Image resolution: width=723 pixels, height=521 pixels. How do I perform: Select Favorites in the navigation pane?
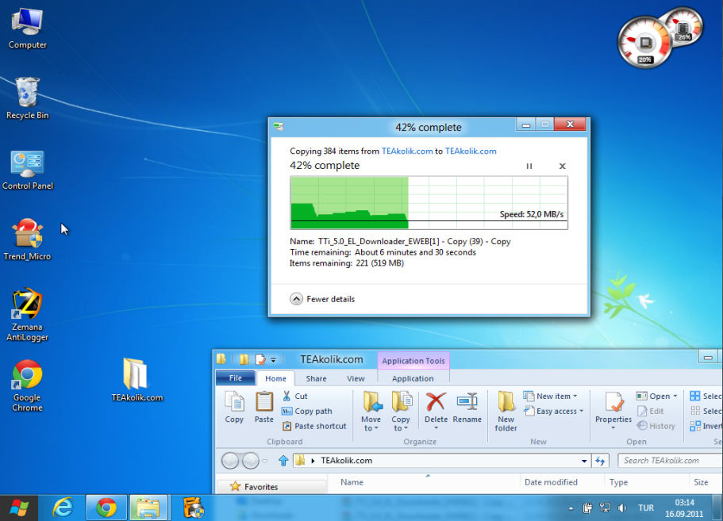point(261,487)
